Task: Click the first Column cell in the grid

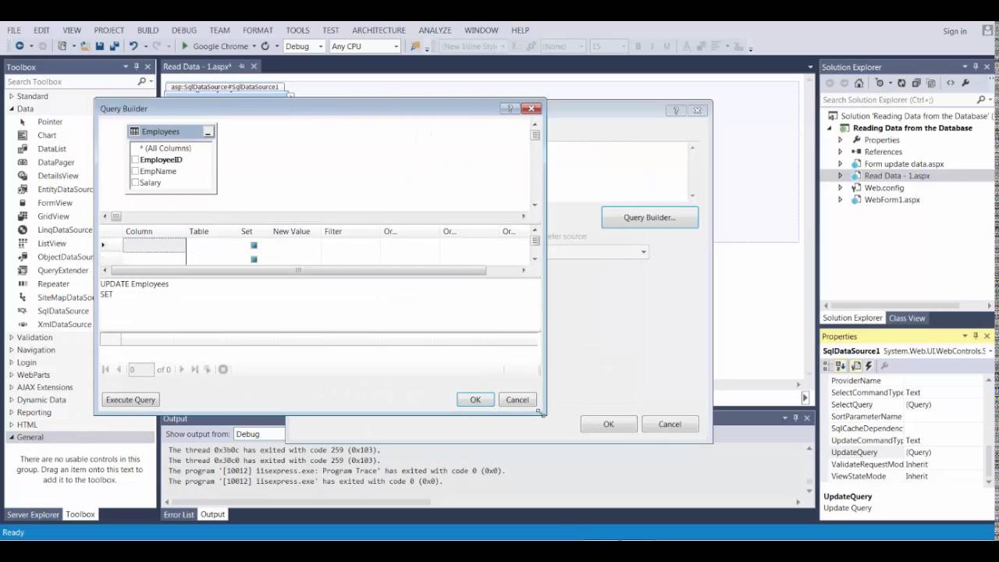Action: [155, 245]
